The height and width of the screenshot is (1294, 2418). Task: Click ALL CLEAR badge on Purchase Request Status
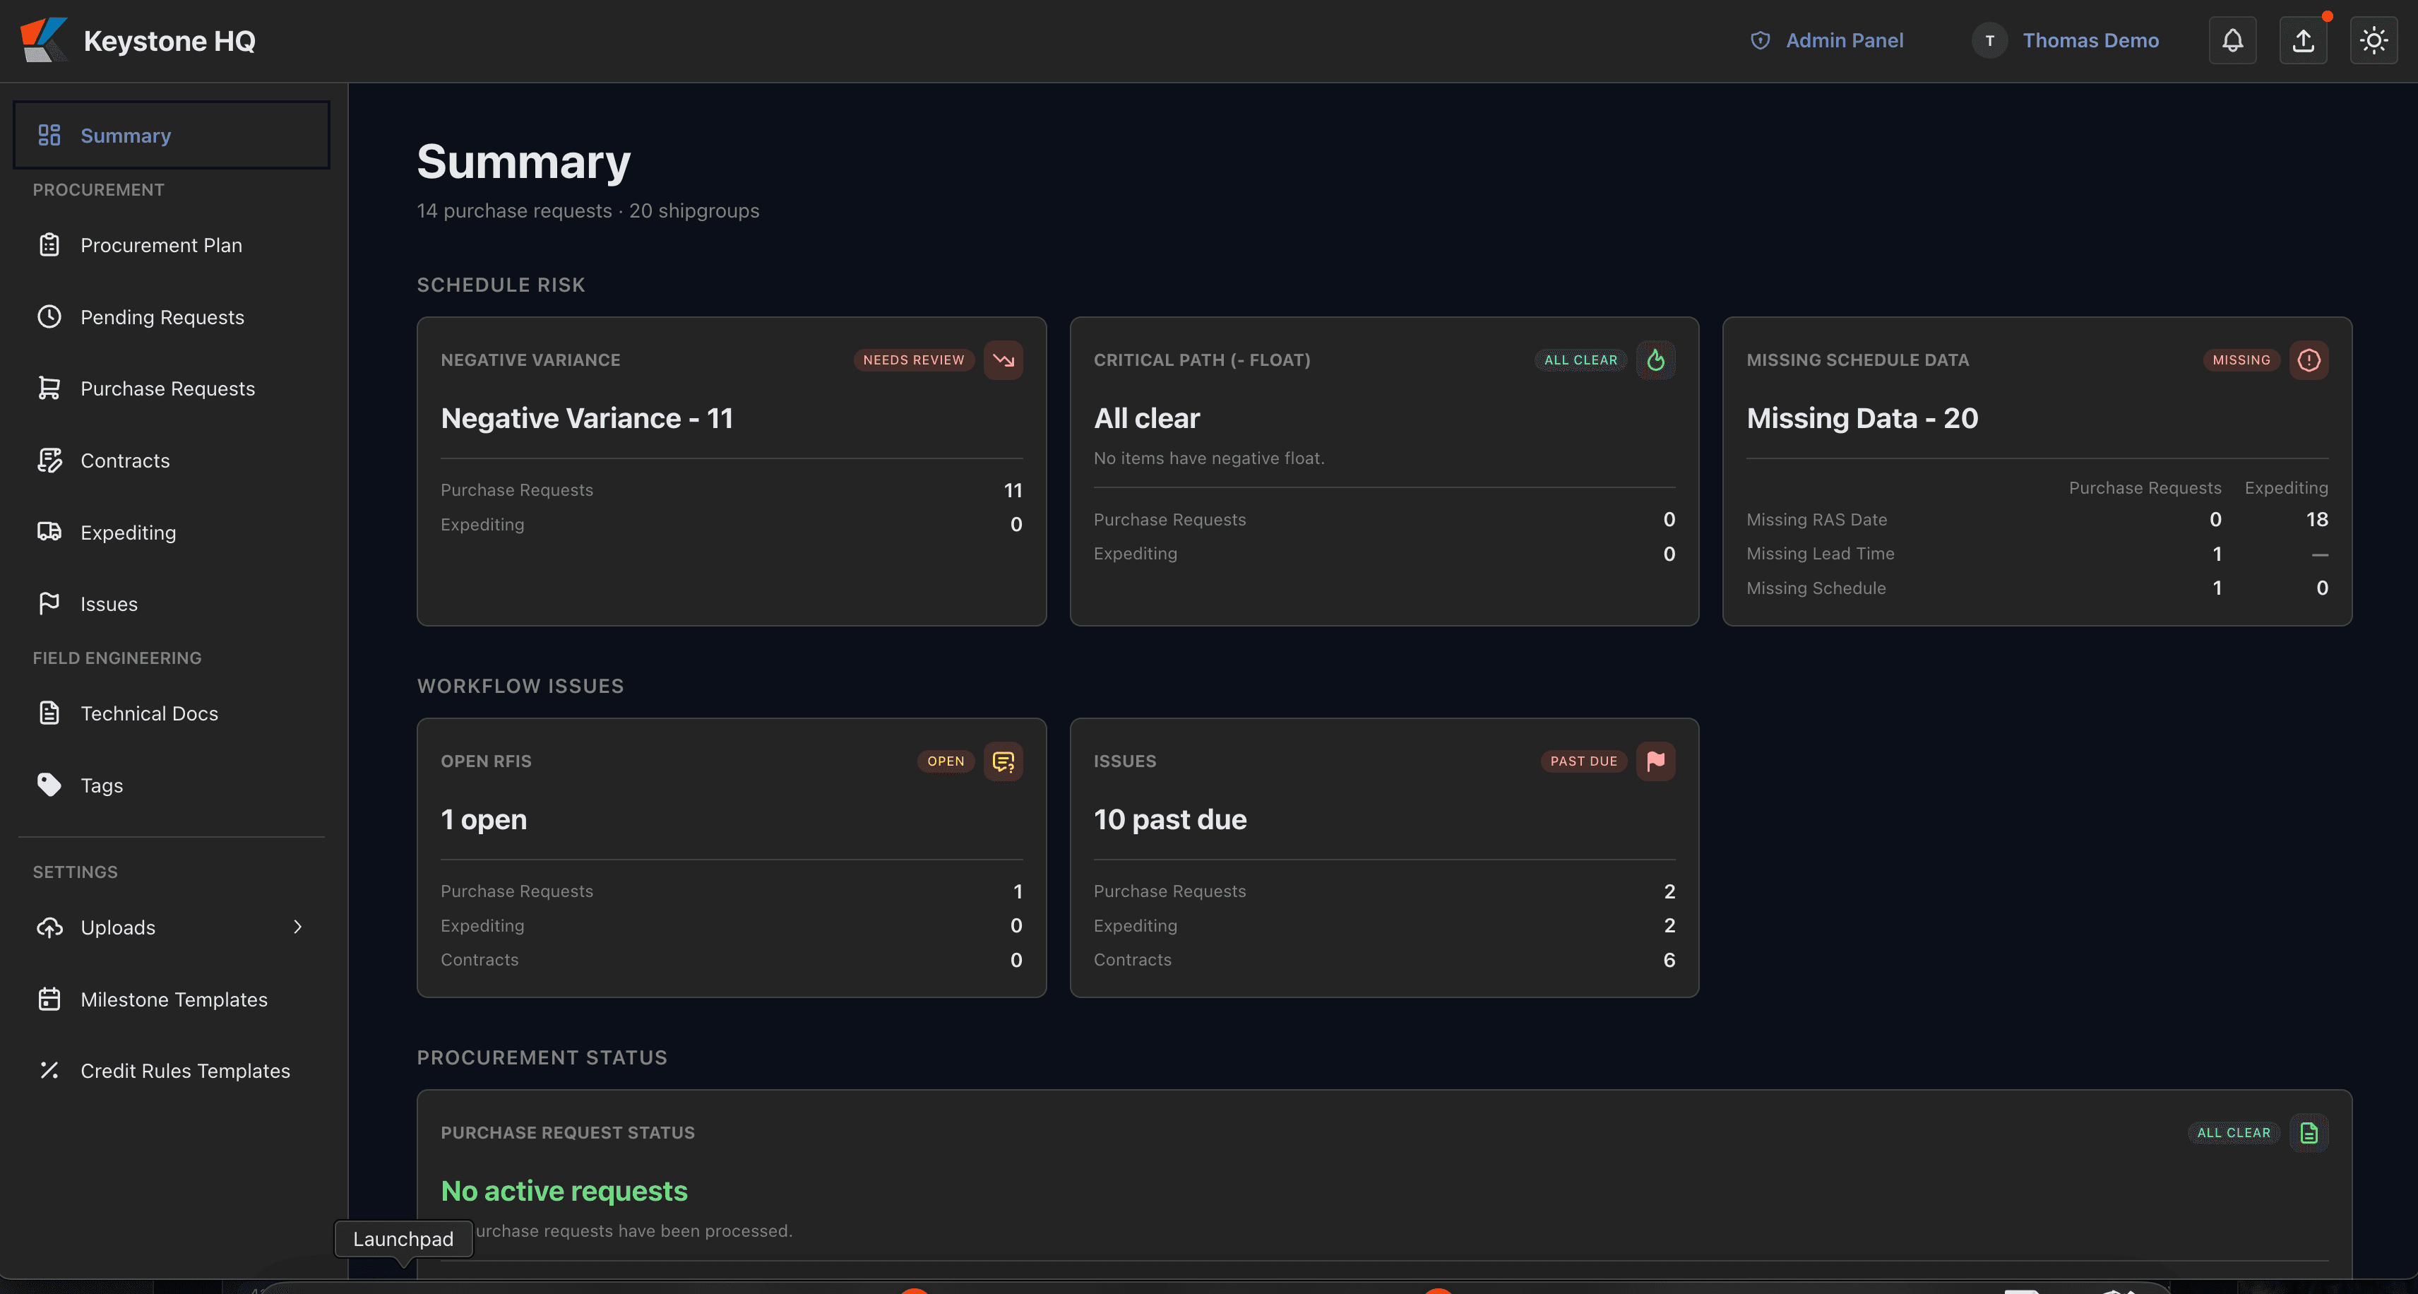pos(2233,1132)
